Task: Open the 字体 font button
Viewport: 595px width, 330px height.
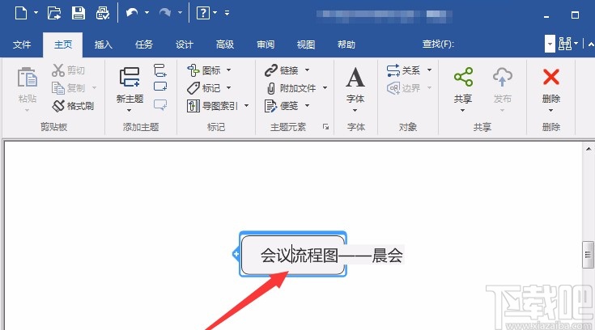Action: (355, 86)
